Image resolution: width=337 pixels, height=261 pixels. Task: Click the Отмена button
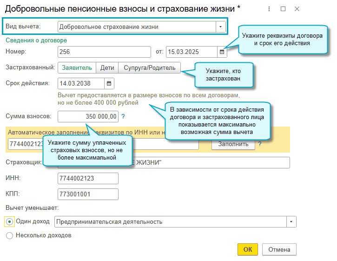tap(279, 249)
